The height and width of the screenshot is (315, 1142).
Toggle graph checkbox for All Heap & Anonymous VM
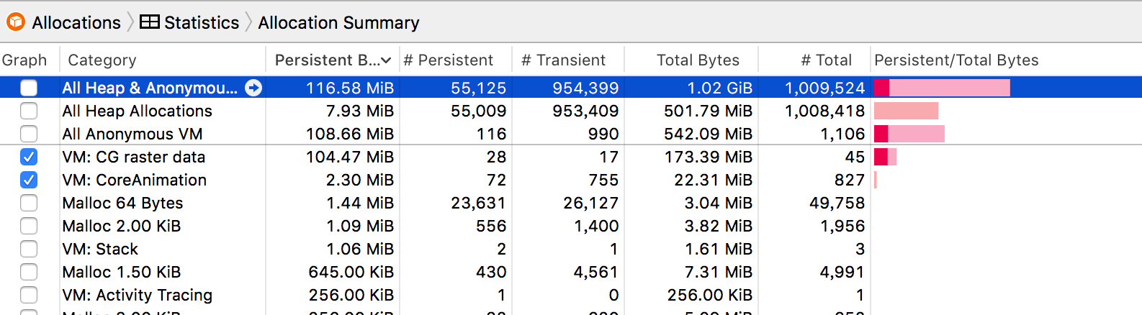(x=29, y=88)
